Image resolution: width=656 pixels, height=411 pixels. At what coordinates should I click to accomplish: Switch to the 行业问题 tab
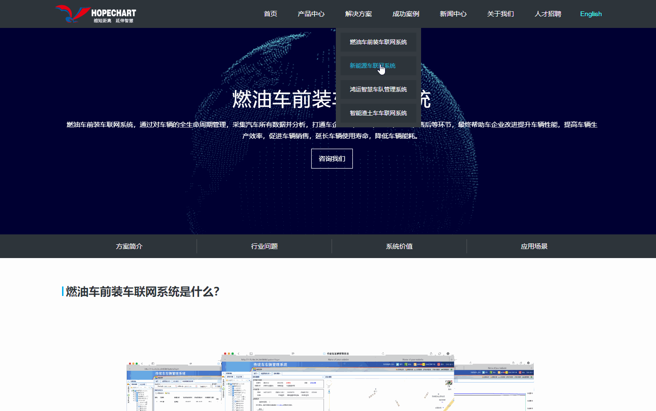click(264, 246)
